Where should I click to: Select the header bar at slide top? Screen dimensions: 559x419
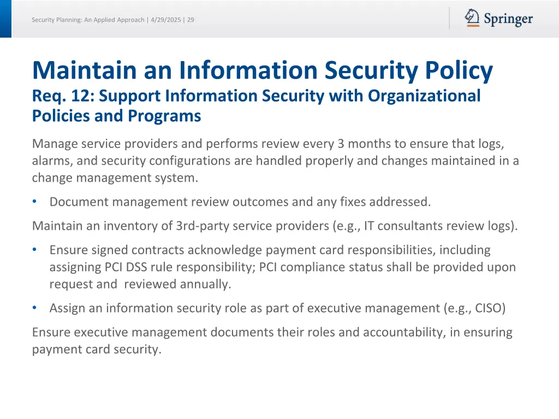point(273,19)
